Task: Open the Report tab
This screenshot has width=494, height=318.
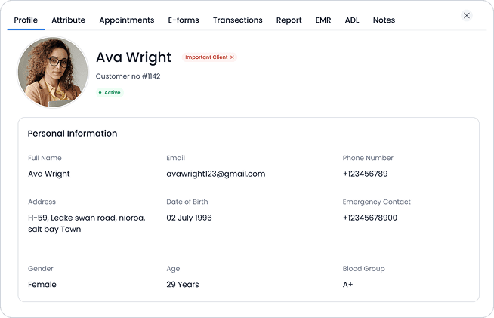Action: tap(289, 20)
